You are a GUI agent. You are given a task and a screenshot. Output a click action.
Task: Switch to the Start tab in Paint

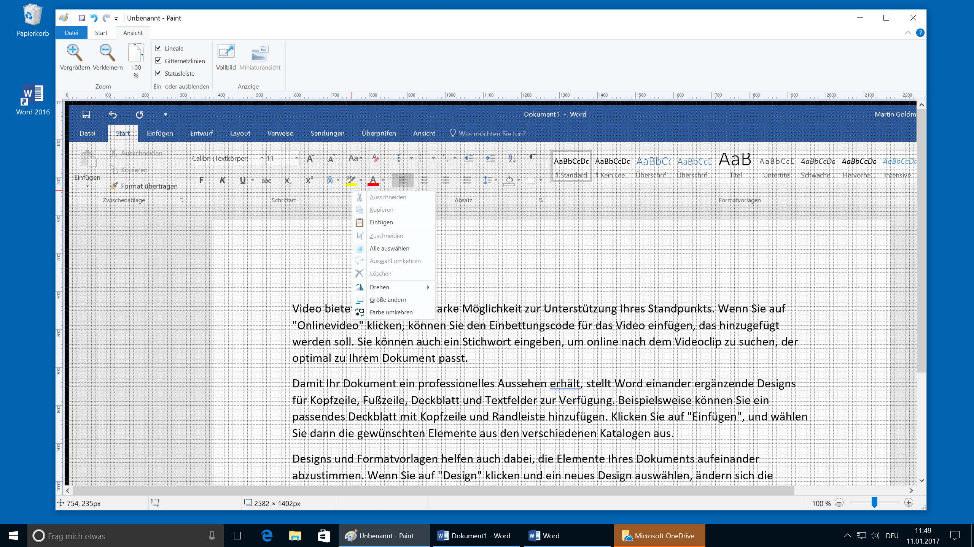click(101, 33)
